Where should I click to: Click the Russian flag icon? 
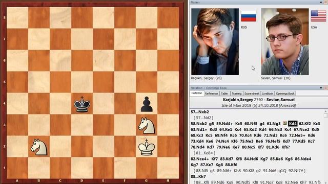pos(249,16)
